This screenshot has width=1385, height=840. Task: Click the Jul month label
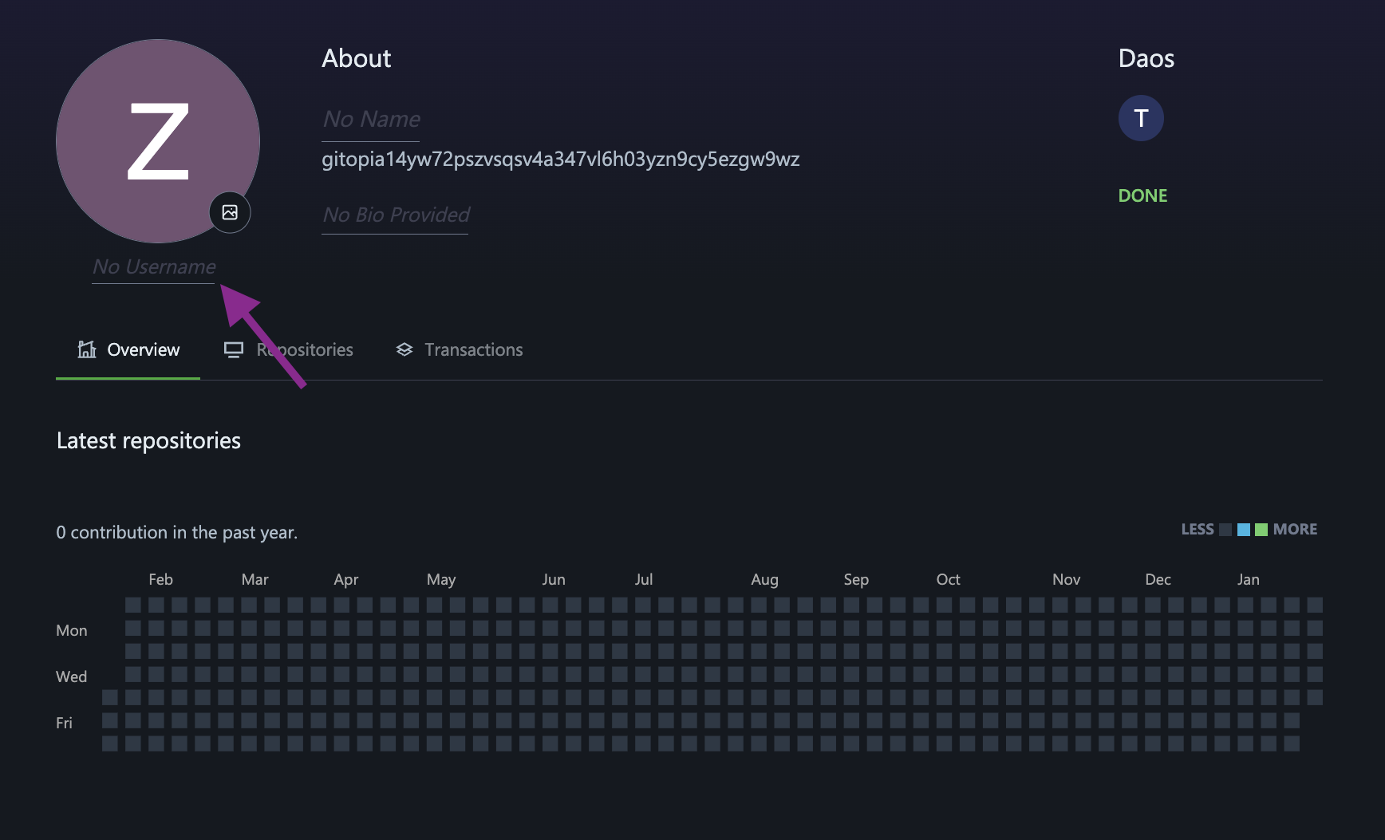[644, 579]
